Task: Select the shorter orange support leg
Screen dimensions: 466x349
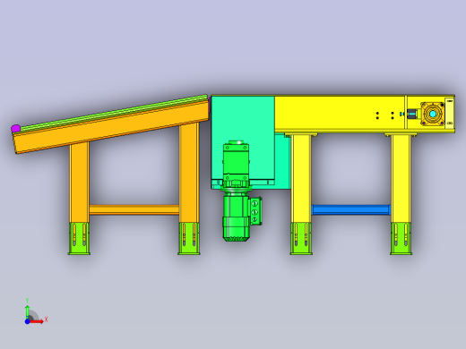Action: point(79,183)
